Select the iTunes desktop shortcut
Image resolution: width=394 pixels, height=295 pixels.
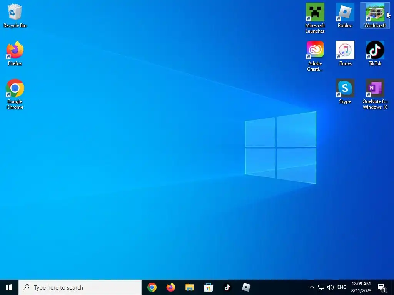345,53
